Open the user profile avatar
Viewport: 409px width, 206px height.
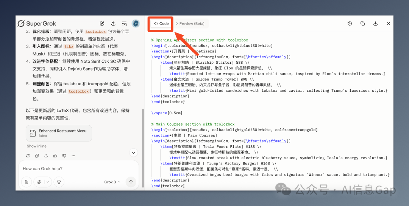click(x=136, y=23)
